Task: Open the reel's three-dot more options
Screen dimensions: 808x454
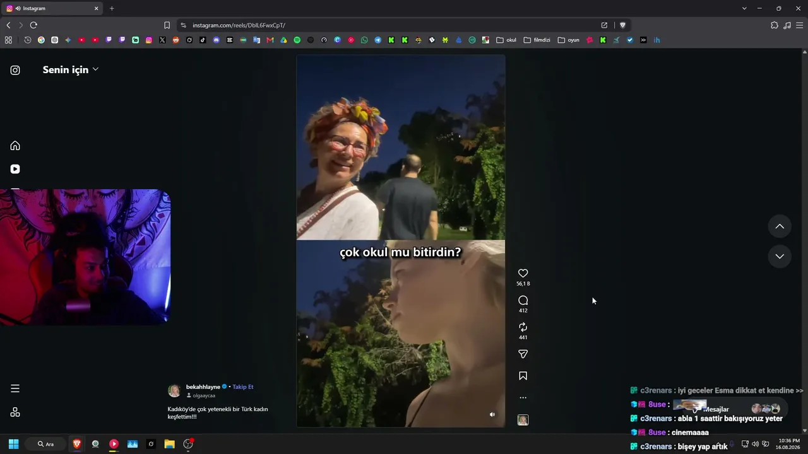Action: tap(523, 398)
